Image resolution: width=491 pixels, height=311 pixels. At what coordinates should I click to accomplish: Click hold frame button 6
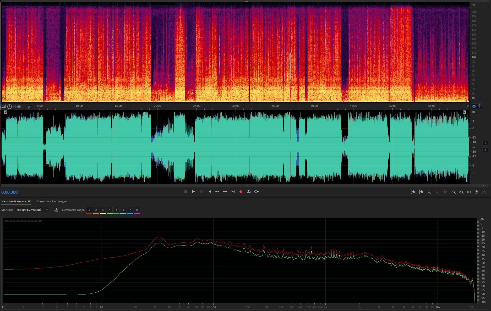(x=123, y=210)
